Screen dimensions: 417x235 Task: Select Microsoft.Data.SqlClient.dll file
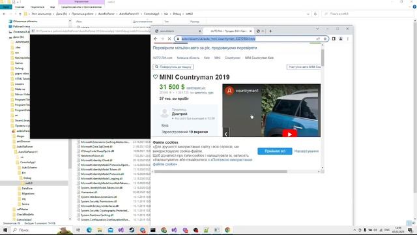pos(96,146)
